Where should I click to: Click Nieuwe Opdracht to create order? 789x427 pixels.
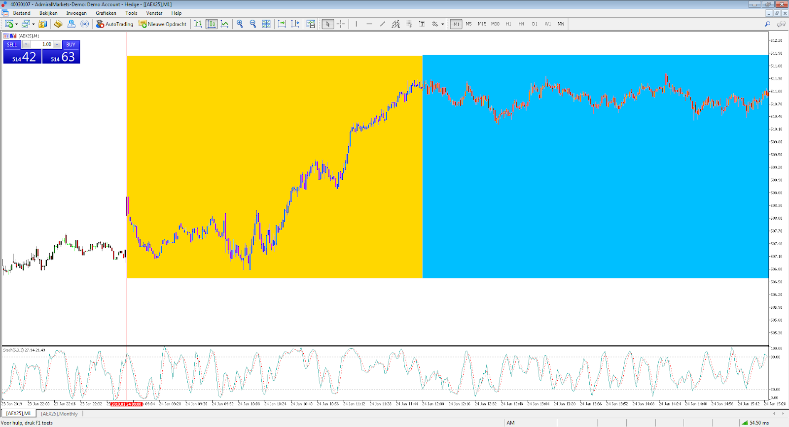click(163, 24)
